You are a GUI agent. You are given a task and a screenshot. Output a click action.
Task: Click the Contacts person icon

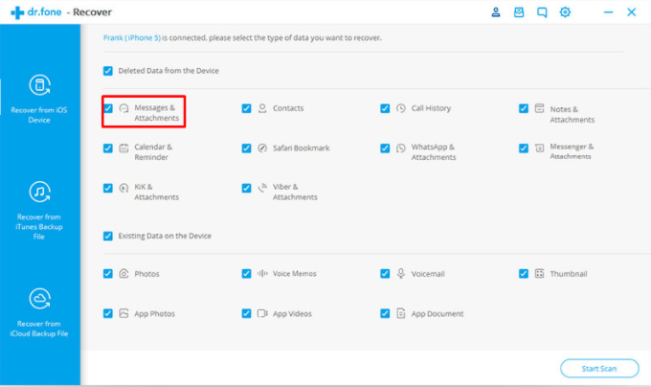click(262, 108)
